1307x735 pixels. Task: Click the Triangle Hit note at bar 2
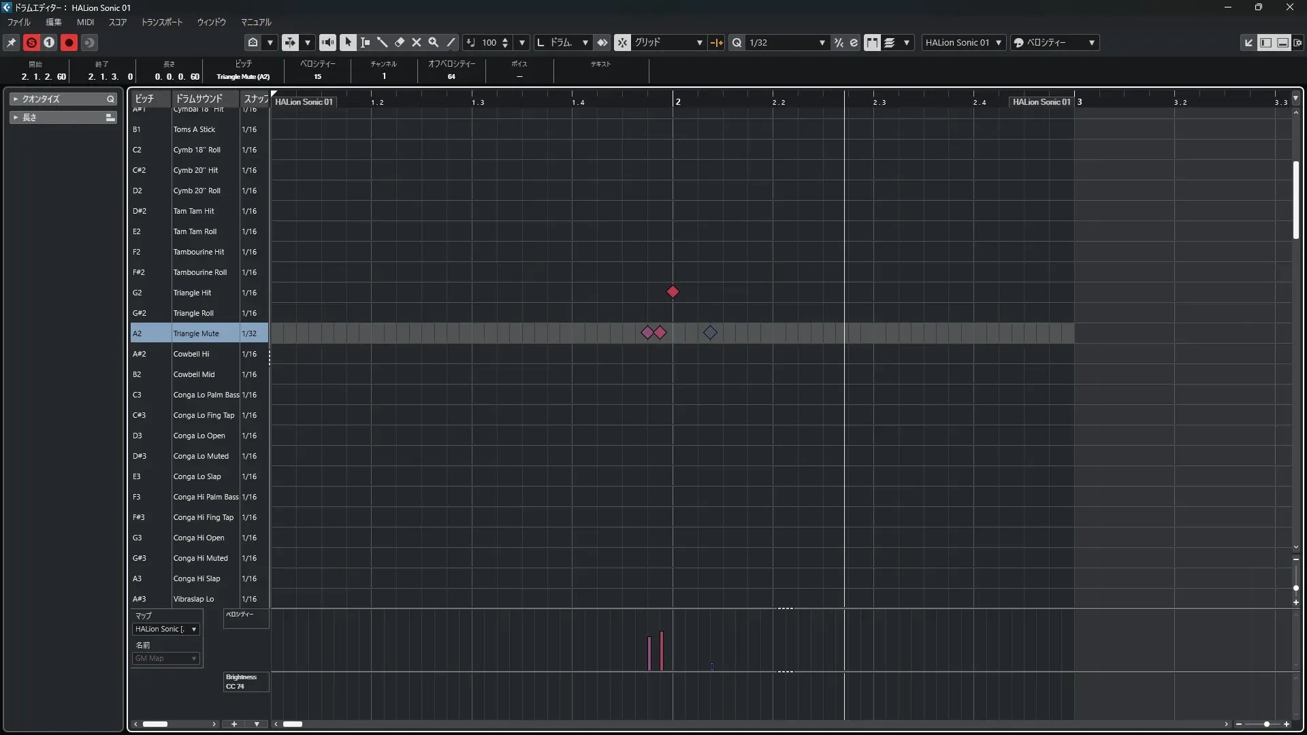point(673,292)
